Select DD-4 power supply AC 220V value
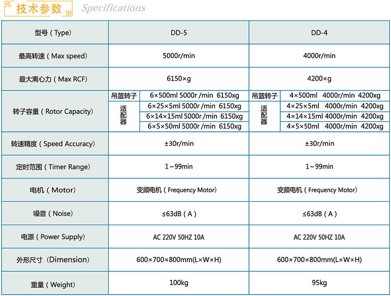391x296 pixels. (319, 237)
